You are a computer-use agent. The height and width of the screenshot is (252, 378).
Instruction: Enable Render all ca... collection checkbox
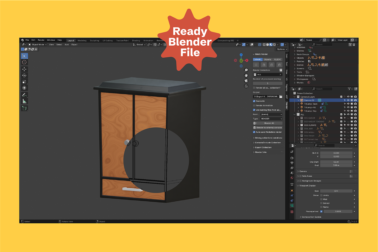pyautogui.click(x=255, y=88)
